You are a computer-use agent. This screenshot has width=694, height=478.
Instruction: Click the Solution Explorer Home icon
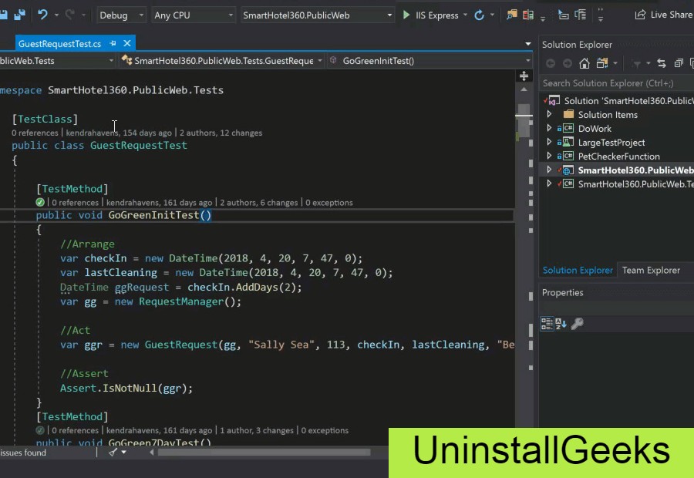pos(585,63)
